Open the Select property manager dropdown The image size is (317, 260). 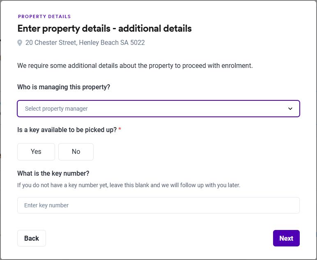158,109
